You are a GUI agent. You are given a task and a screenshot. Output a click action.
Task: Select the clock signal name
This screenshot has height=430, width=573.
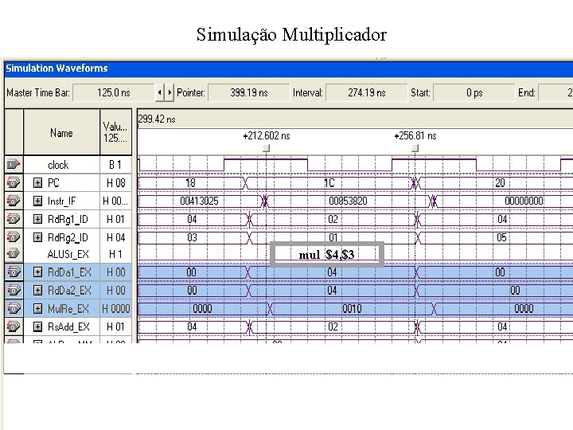58,165
